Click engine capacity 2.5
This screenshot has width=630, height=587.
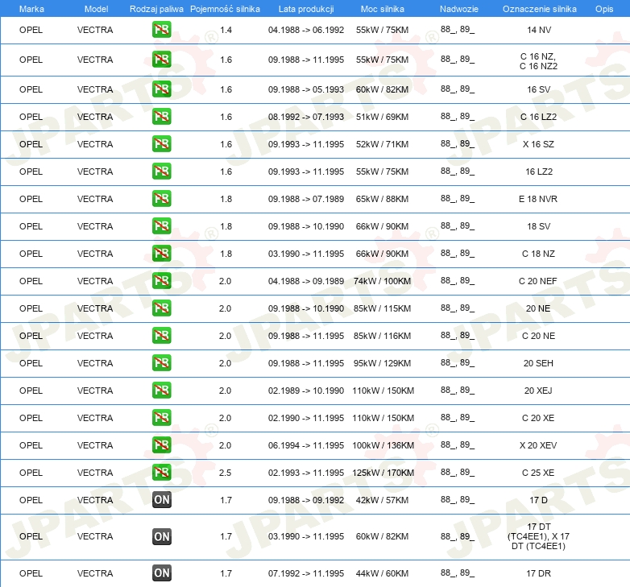point(225,473)
